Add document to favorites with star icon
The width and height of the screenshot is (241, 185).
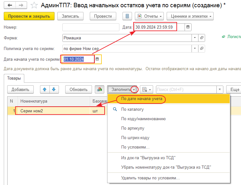34,6
